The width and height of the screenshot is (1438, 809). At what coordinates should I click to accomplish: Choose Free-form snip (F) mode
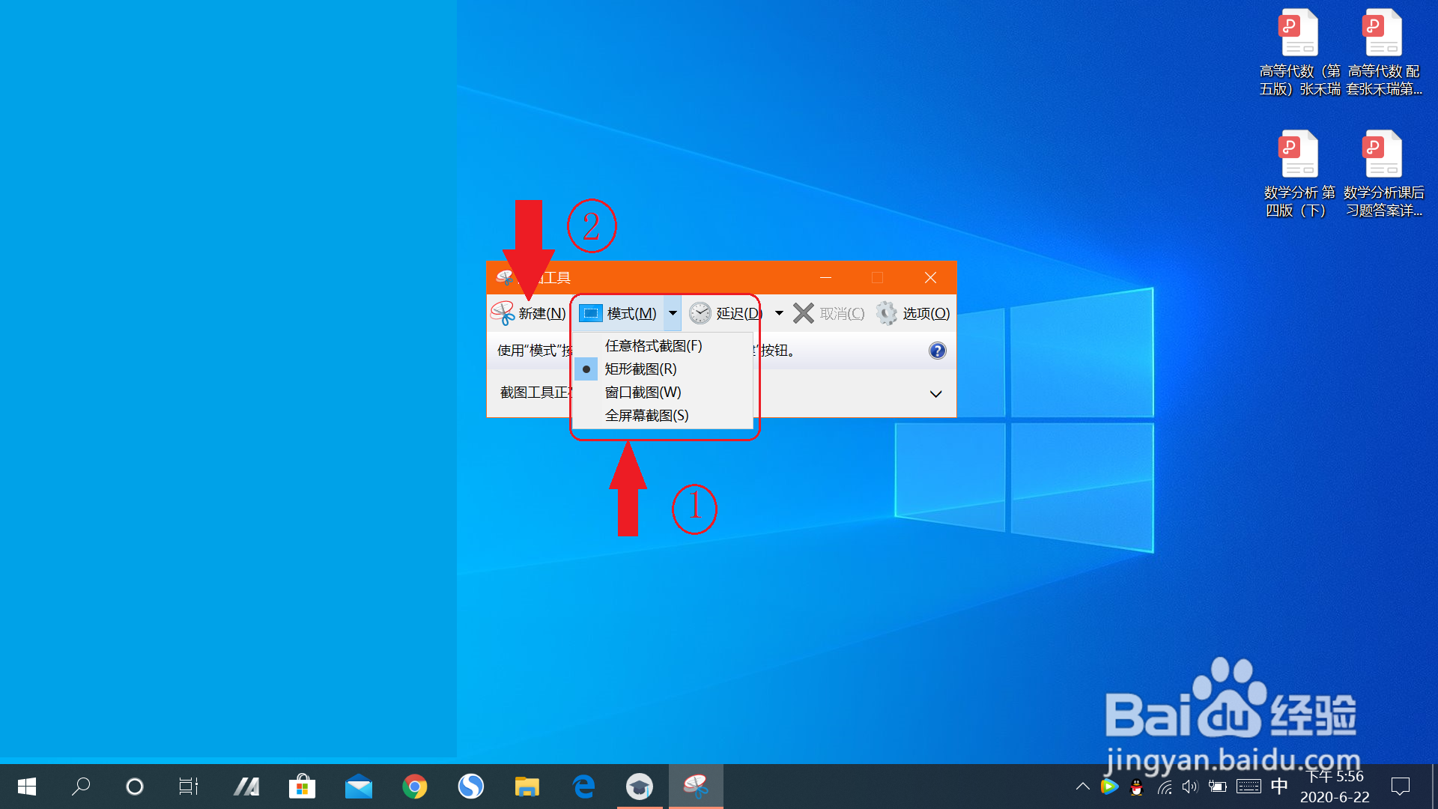pos(653,346)
